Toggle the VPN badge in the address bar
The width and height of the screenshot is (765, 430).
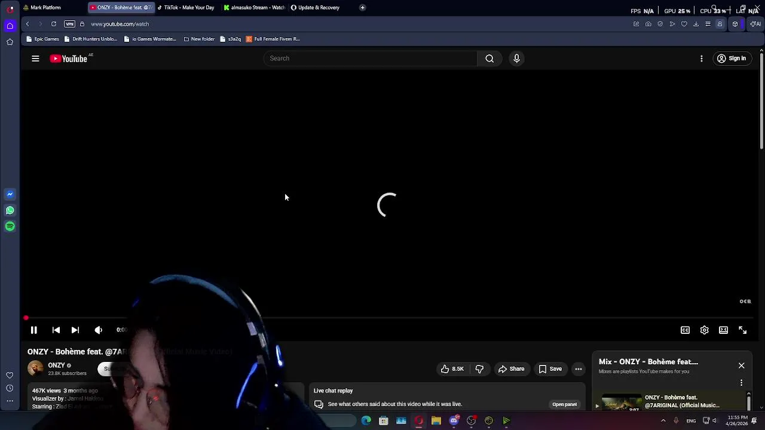(69, 24)
